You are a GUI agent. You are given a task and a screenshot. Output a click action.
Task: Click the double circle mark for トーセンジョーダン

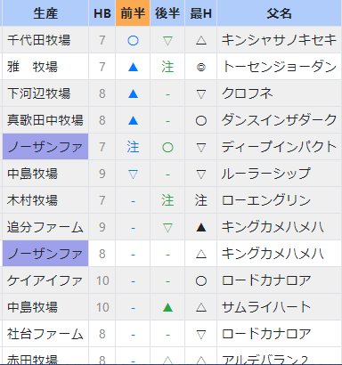point(201,68)
